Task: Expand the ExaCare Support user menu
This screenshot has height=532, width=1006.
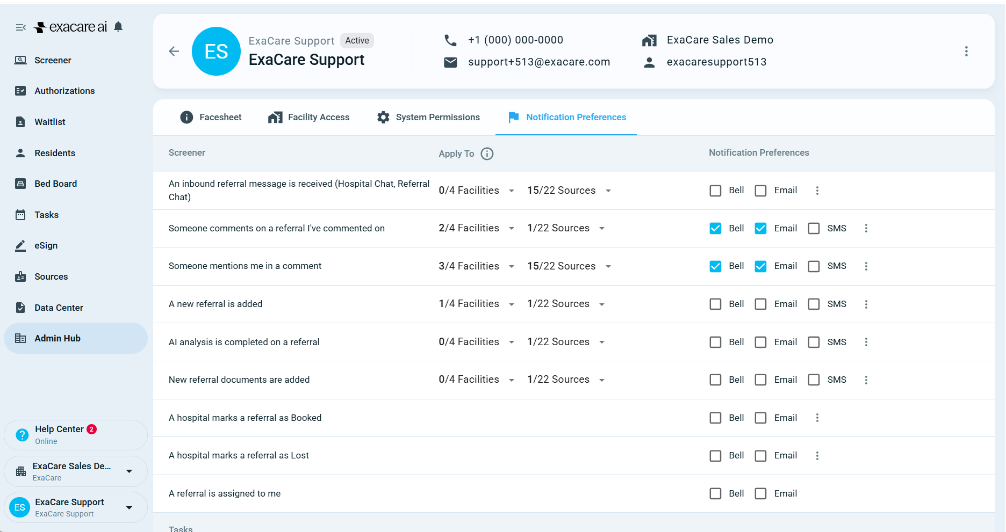Action: [x=76, y=507]
